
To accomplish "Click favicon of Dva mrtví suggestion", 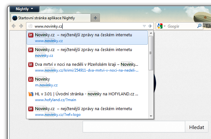I will [31, 65].
